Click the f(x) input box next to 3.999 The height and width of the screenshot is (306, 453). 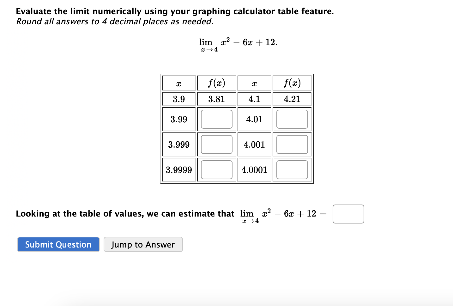(x=216, y=144)
